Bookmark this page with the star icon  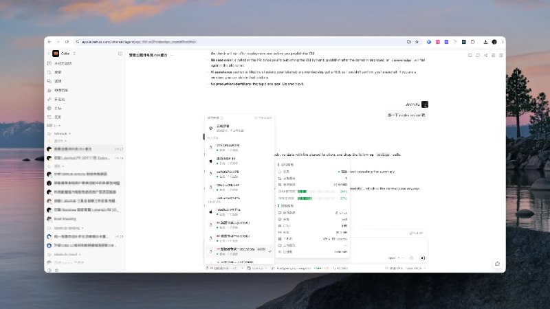point(417,42)
